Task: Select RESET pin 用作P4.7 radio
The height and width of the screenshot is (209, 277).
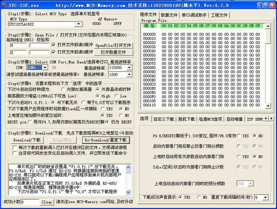Action: tap(30, 122)
